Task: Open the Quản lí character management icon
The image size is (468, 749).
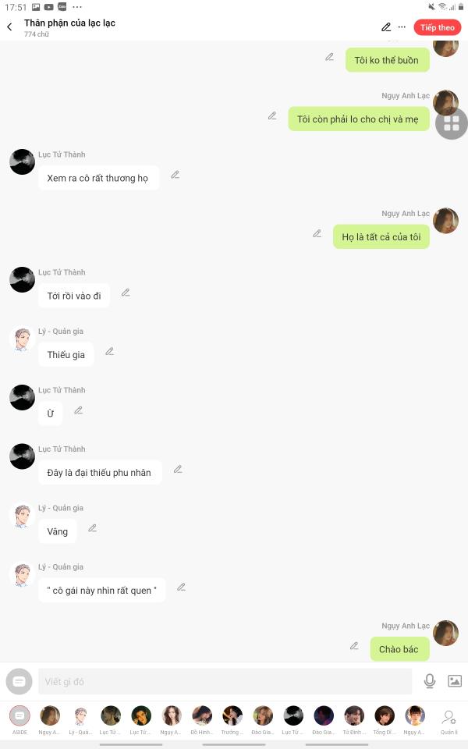Action: (x=449, y=721)
